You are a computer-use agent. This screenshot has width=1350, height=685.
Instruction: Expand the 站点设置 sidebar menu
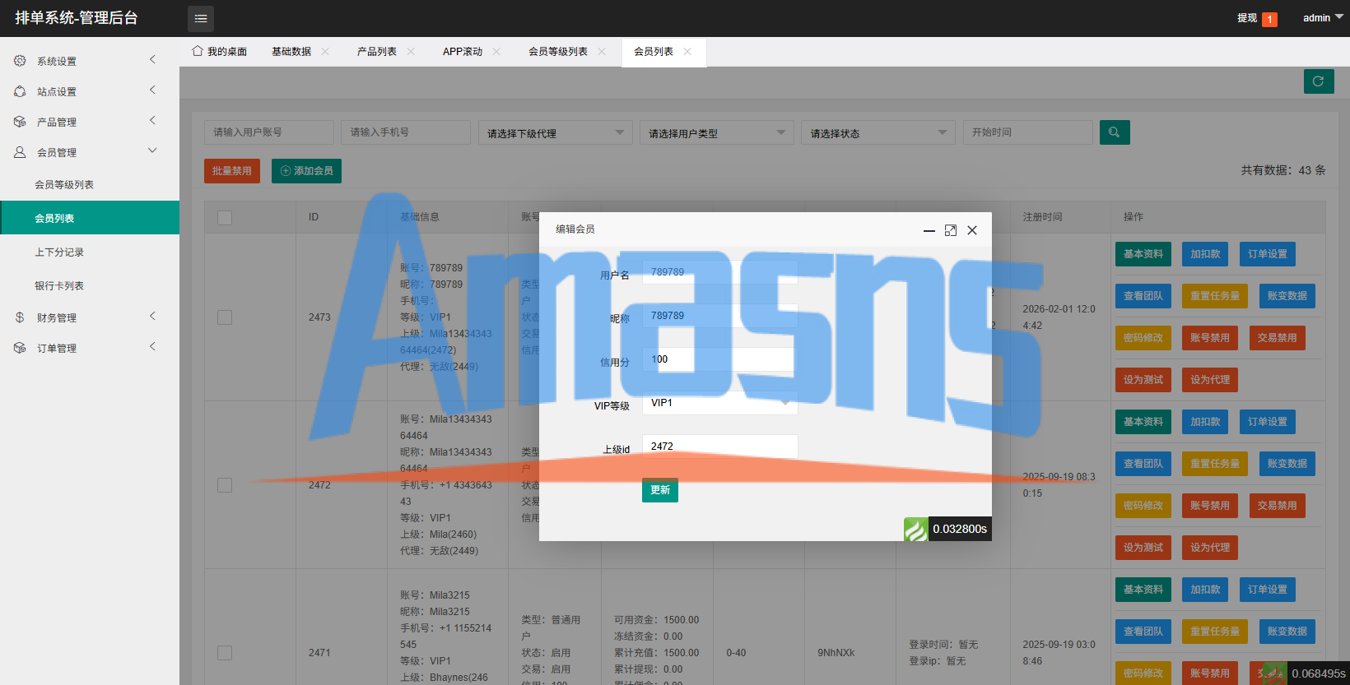pos(90,91)
